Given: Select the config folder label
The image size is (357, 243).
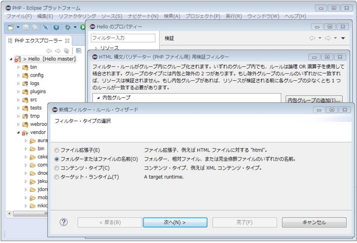Looking at the screenshot, I should click(x=37, y=75).
